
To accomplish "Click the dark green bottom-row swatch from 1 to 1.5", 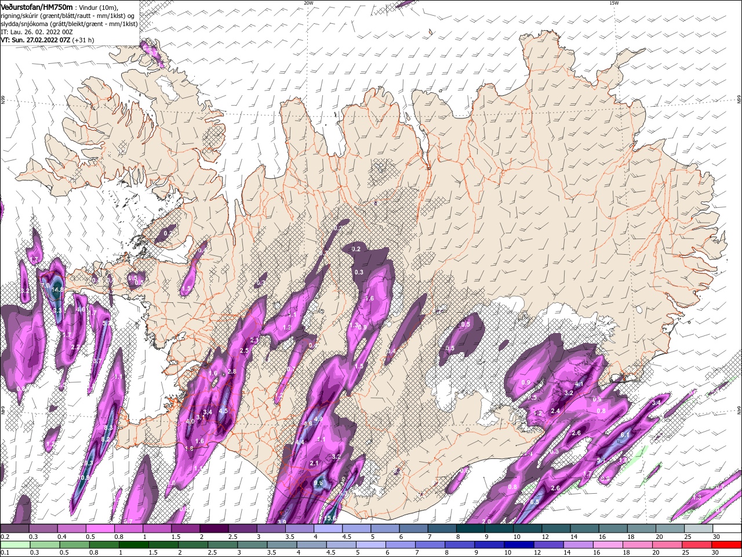I will click(134, 545).
